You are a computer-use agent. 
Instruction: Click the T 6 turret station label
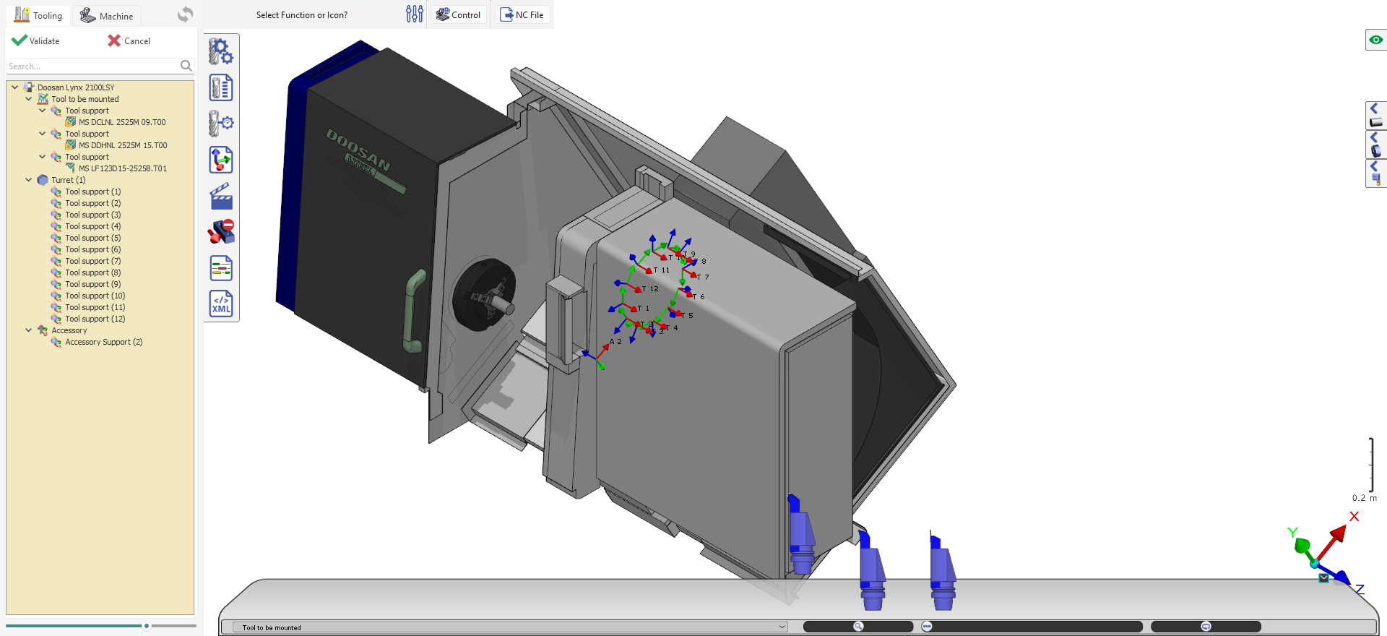pos(699,297)
